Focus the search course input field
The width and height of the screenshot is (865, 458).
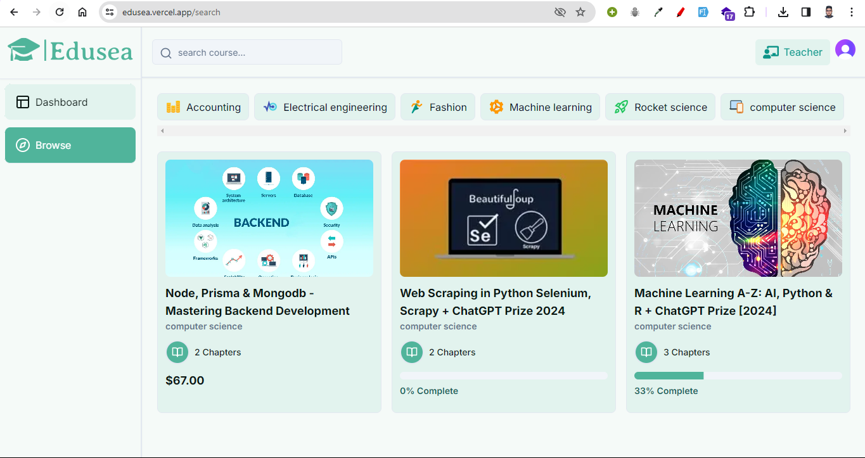247,52
